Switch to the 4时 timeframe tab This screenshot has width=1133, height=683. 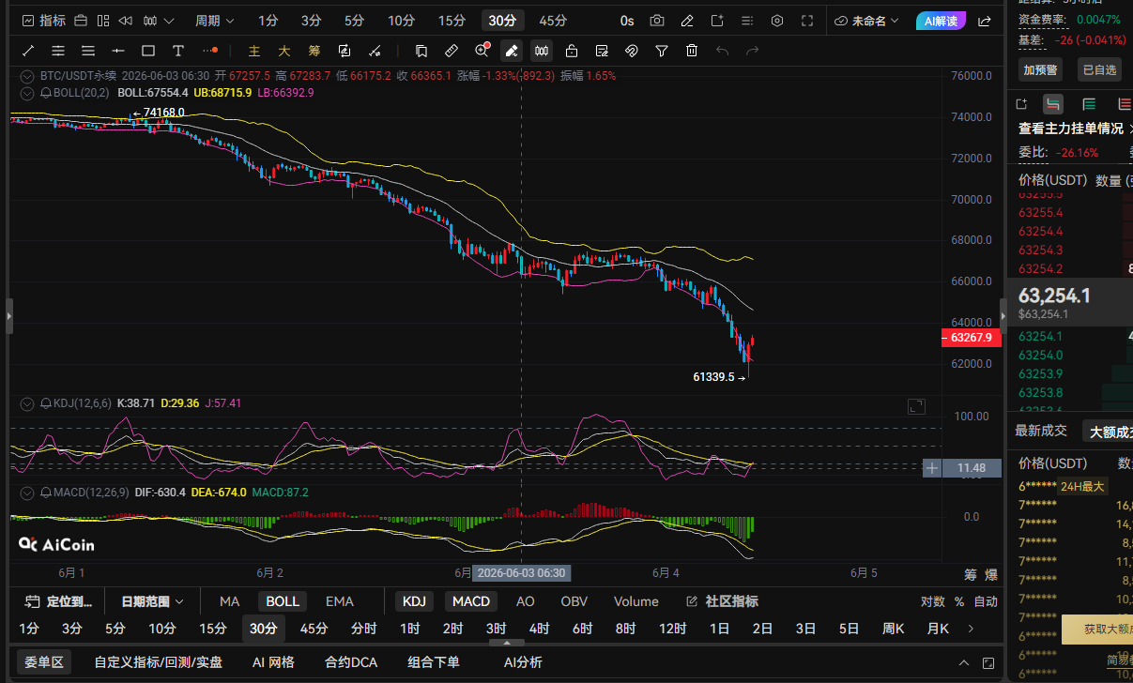[x=539, y=629]
